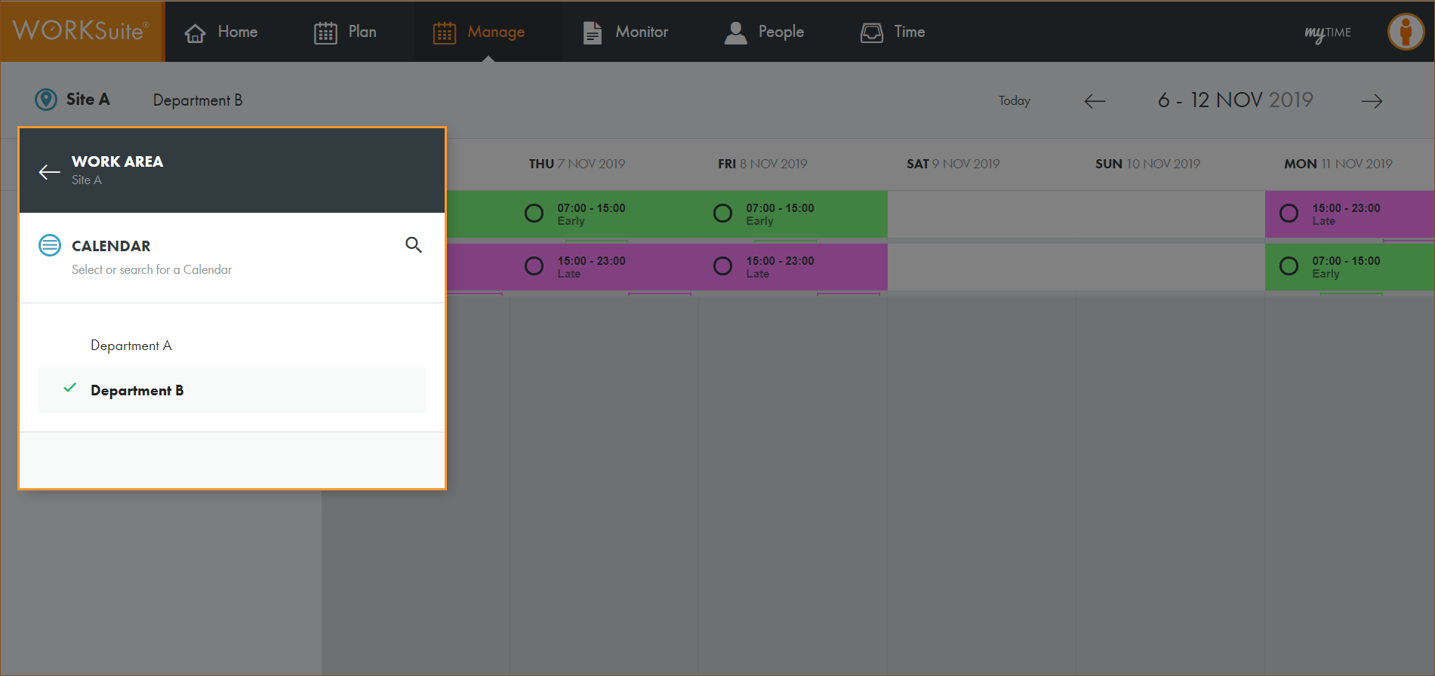Click the Site A location pin icon
Viewport: 1435px width, 676px height.
46,100
